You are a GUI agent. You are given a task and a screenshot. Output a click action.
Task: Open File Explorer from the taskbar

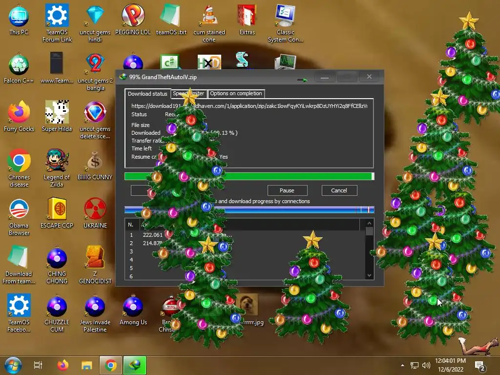point(87,365)
